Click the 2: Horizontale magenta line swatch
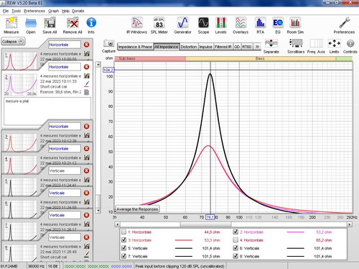The width and height of the screenshot is (359, 269). pyautogui.click(x=295, y=232)
